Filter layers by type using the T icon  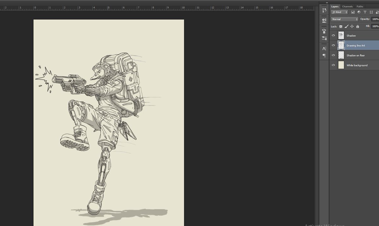tap(365, 12)
